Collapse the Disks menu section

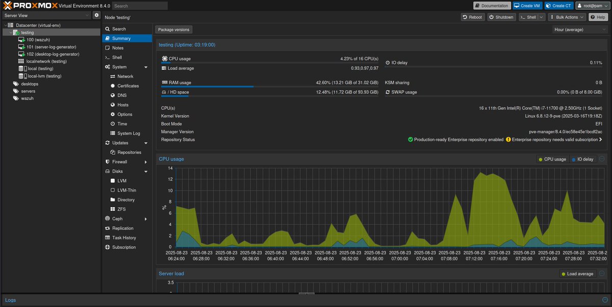[x=146, y=172]
